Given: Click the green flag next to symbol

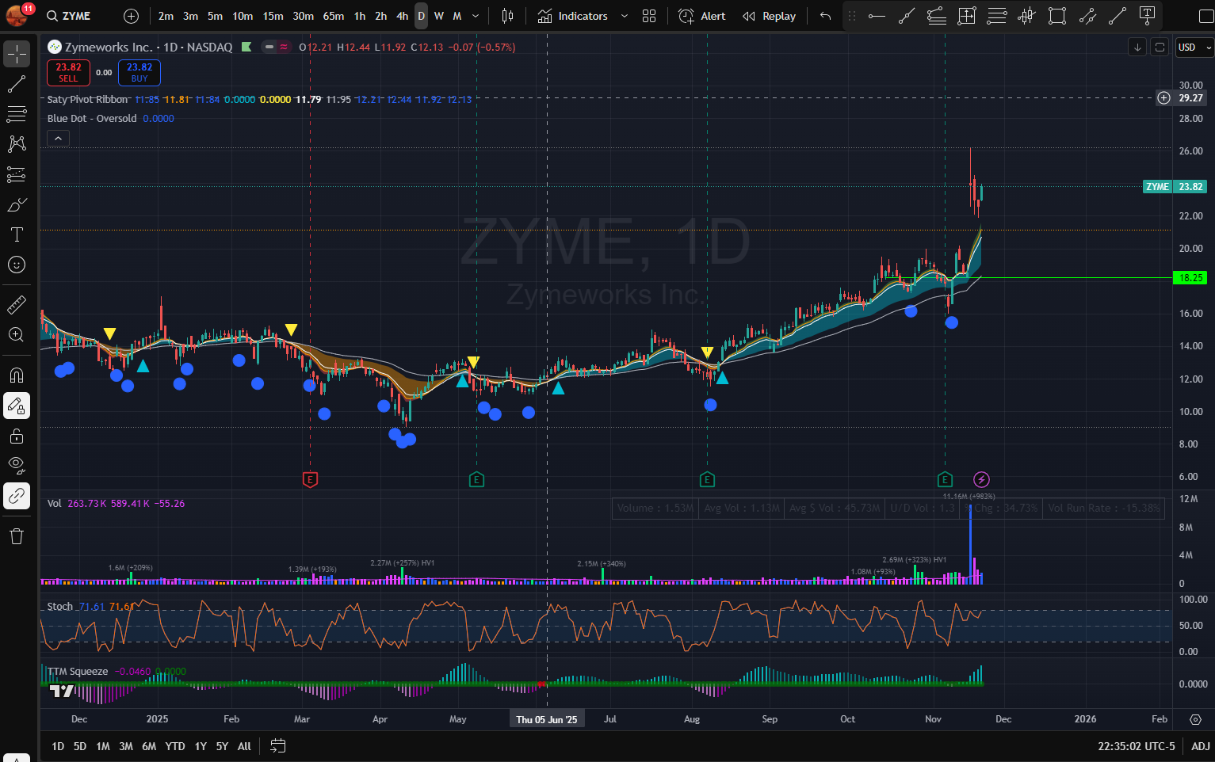Looking at the screenshot, I should point(246,47).
